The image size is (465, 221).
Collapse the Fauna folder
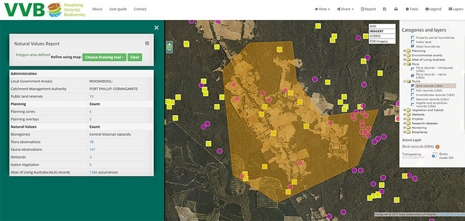click(404, 81)
